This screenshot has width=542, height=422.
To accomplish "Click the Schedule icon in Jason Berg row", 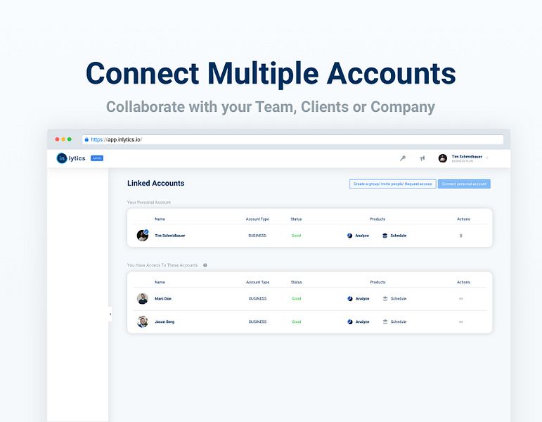I will 385,321.
